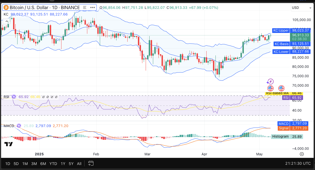This screenshot has height=170, width=315.
Task: Click the purple lightning bolt event icon
Action: pos(271,82)
